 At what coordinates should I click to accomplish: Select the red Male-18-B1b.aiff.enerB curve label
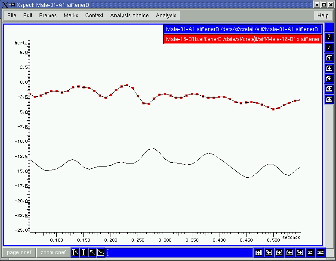242,39
